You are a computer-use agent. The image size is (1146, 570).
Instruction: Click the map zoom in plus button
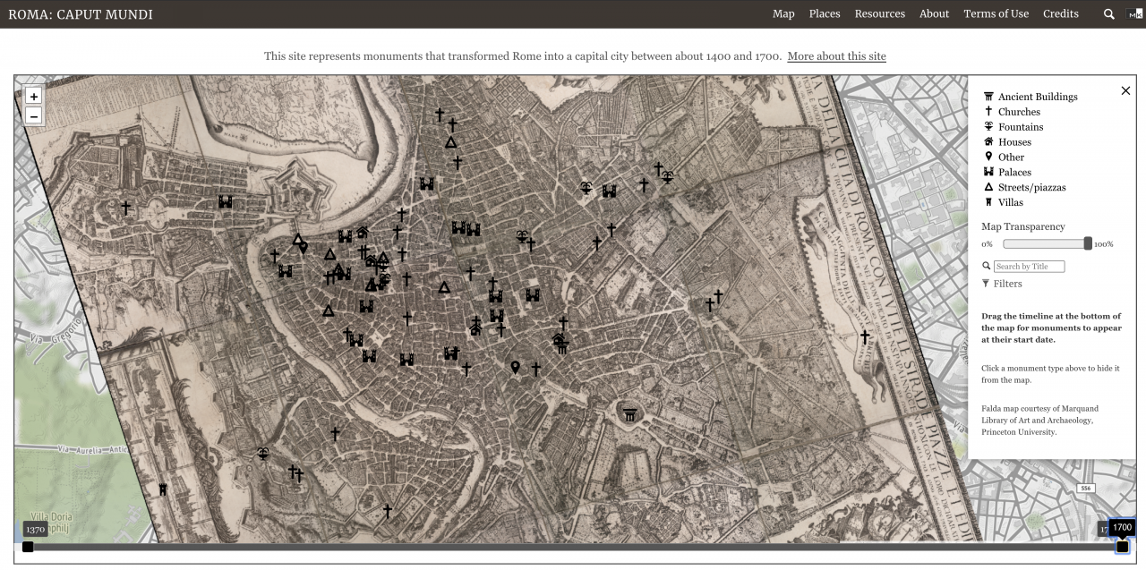[x=34, y=96]
